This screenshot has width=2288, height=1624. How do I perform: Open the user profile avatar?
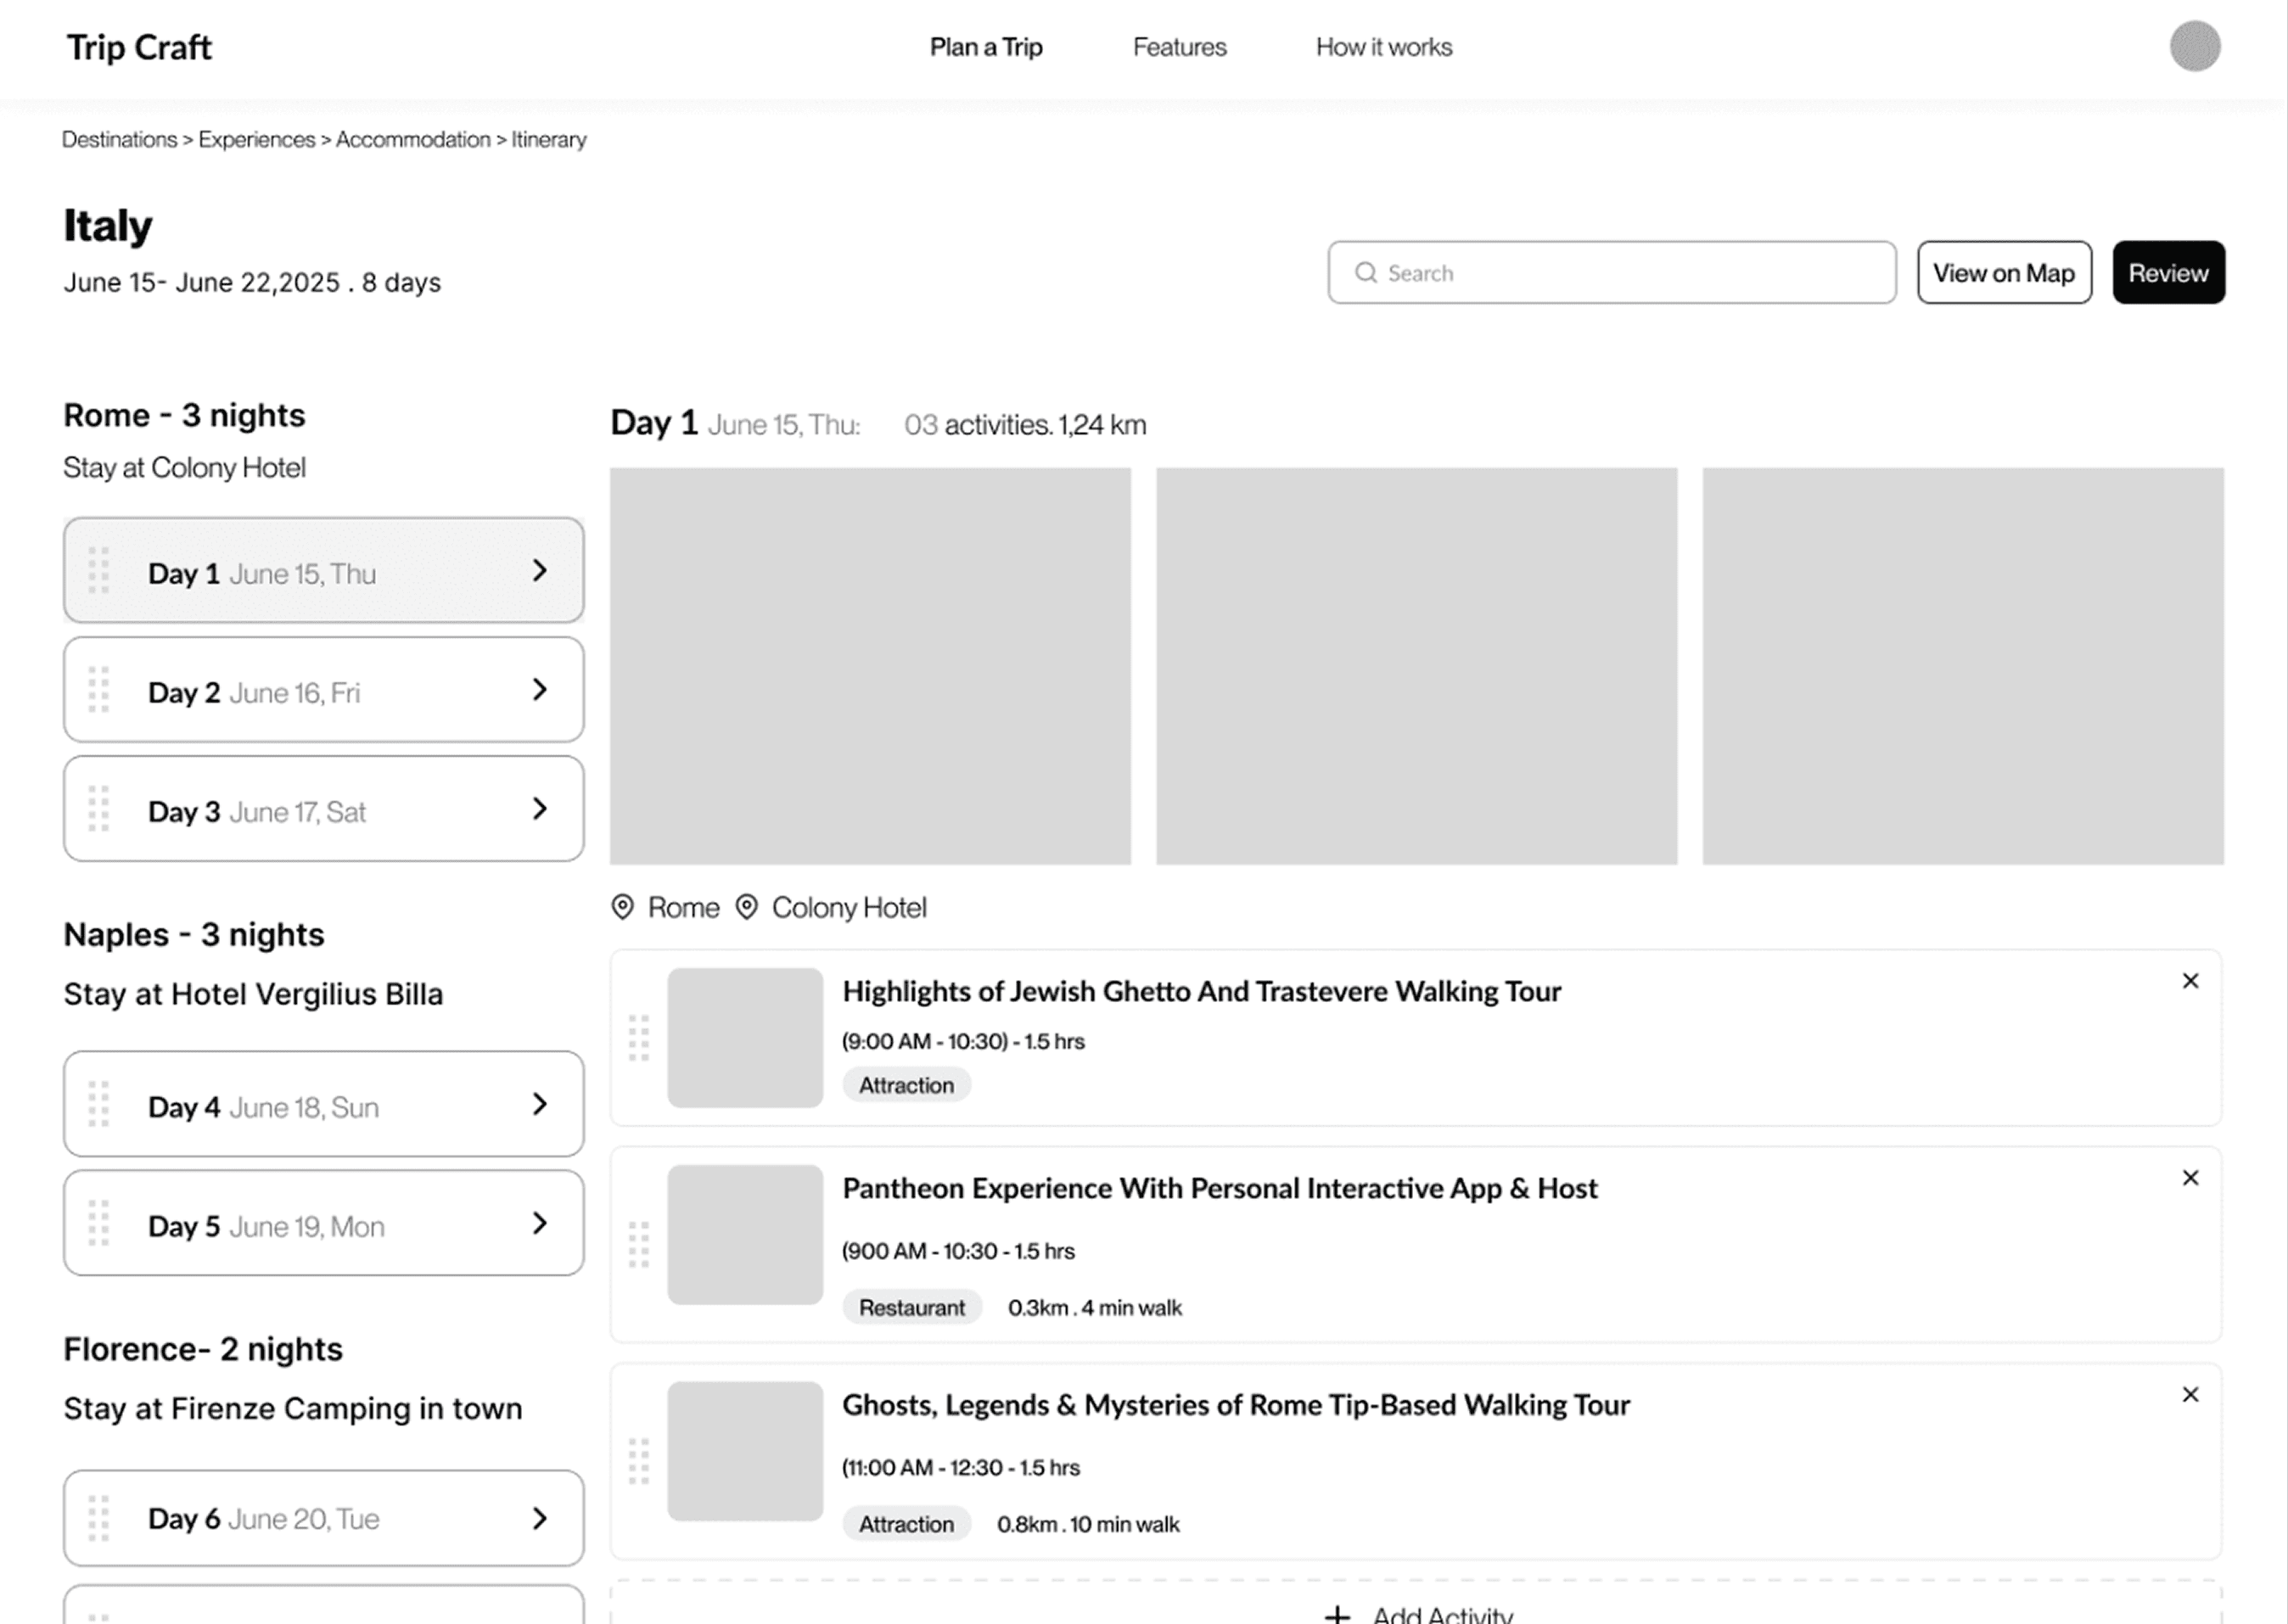click(x=2195, y=47)
